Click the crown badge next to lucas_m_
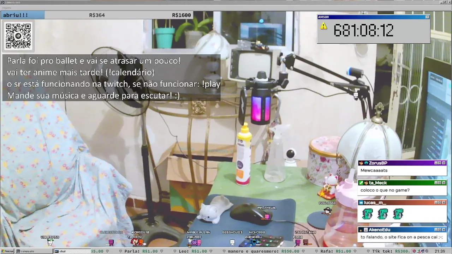The height and width of the screenshot is (254, 452). 361,202
